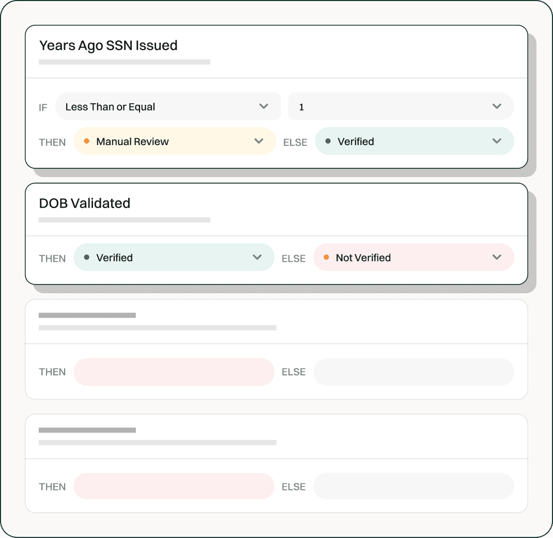This screenshot has width=553, height=538.
Task: Click the empty pink THEN field in bottom rule card
Action: pyautogui.click(x=174, y=486)
